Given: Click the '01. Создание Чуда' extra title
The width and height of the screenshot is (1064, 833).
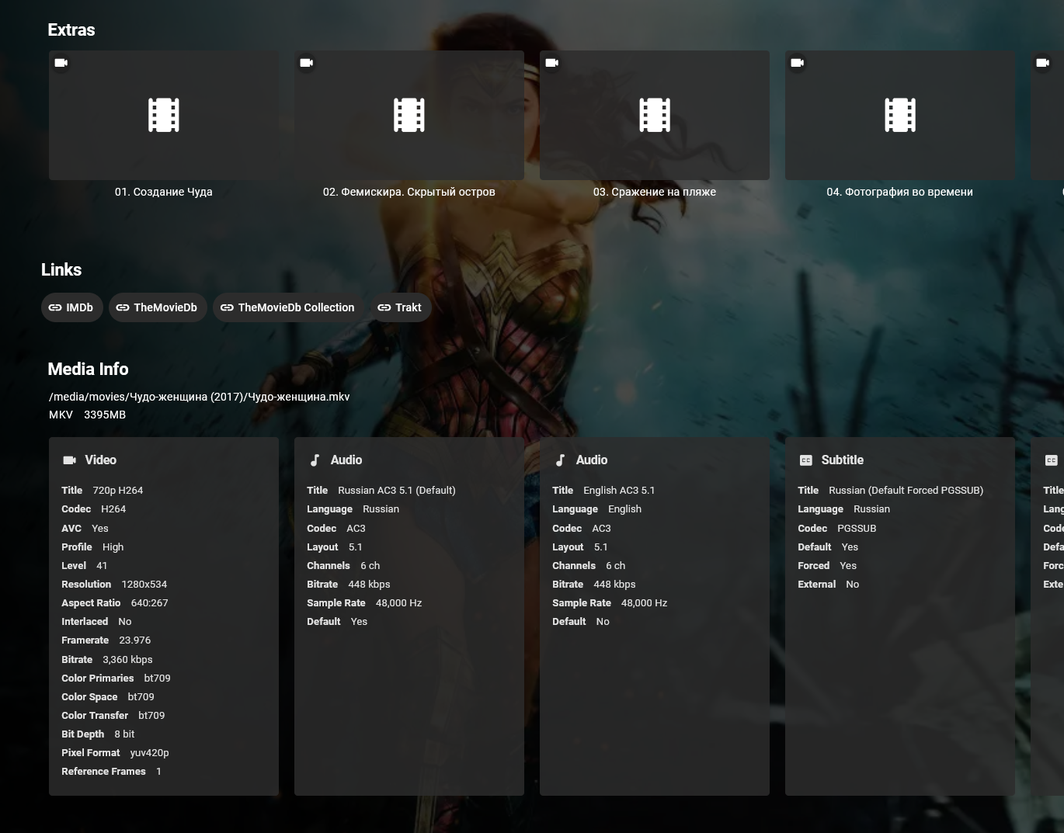Looking at the screenshot, I should click(x=164, y=192).
